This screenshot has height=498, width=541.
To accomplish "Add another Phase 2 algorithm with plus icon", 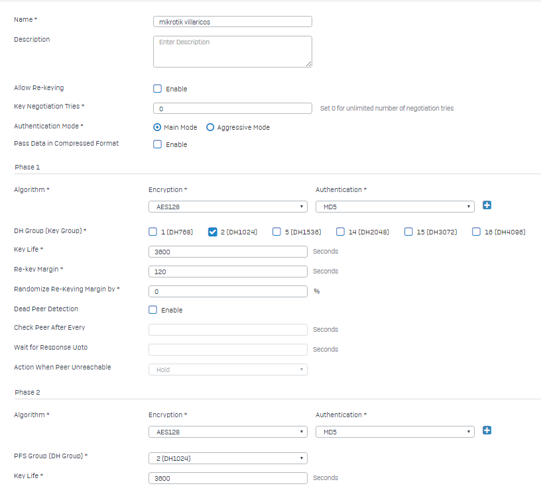I will [487, 430].
